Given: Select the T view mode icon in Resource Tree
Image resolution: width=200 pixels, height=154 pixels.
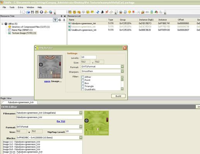Looking at the screenshot, I should pyautogui.click(x=55, y=20).
